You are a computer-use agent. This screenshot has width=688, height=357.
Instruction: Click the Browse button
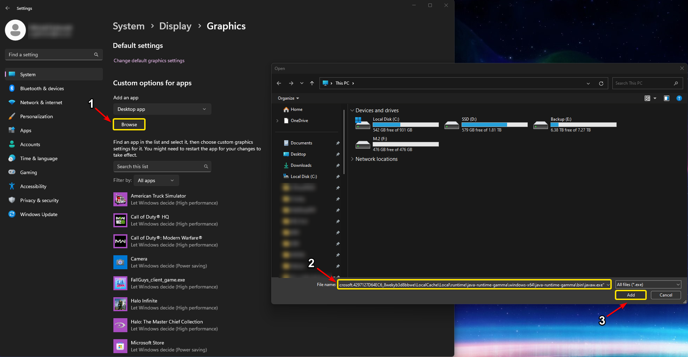pos(129,124)
